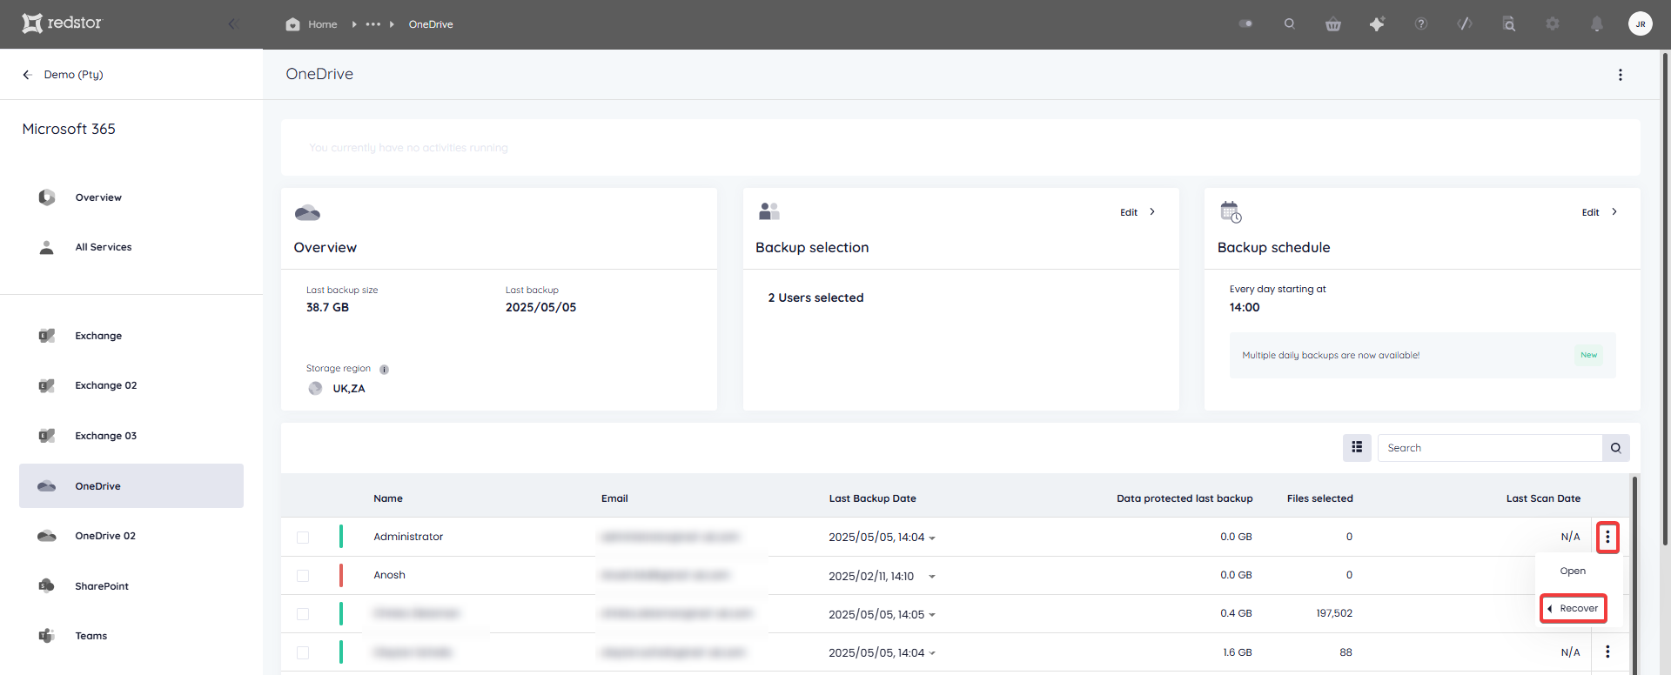Viewport: 1671px width, 675px height.
Task: Open the OneDrive breadcrumb item
Action: pos(431,24)
